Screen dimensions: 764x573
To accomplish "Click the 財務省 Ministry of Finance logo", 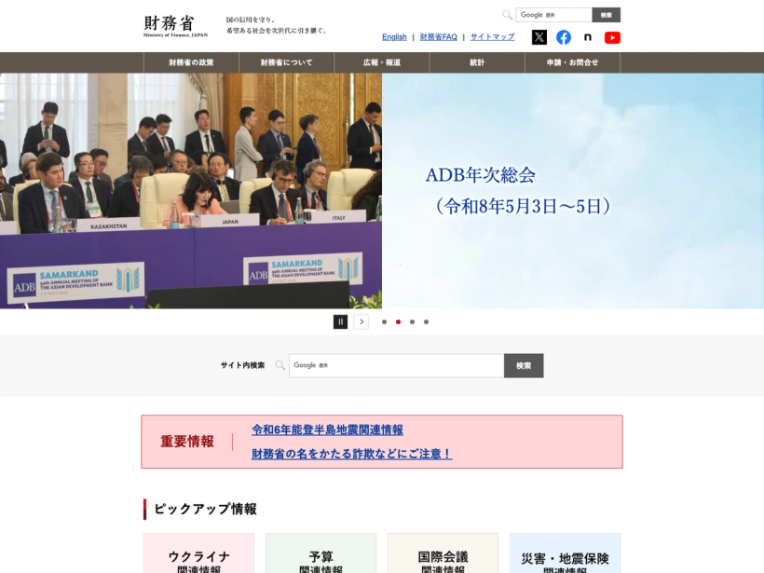I will pyautogui.click(x=175, y=26).
